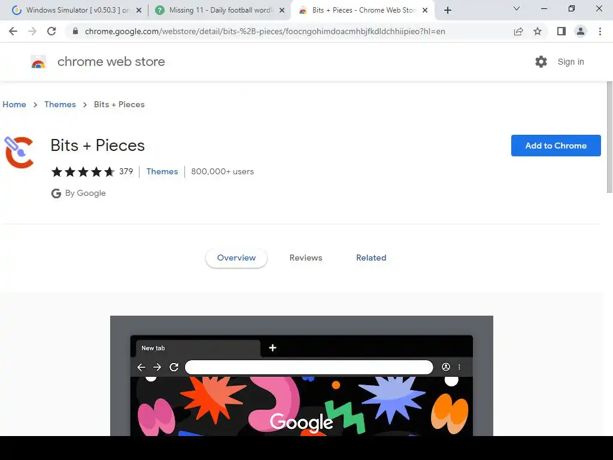Click the chrome web store logo
Screen dimensions: 613x460
coord(38,62)
